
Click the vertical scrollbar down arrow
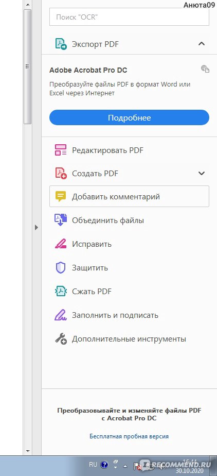click(28, 451)
